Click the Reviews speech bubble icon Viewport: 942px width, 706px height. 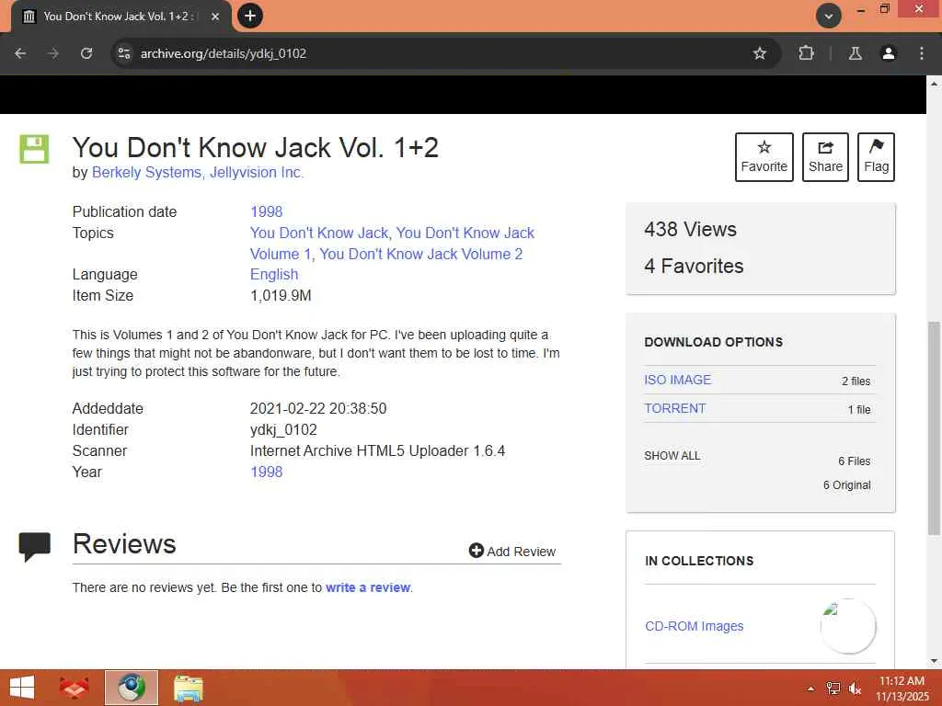pyautogui.click(x=34, y=546)
